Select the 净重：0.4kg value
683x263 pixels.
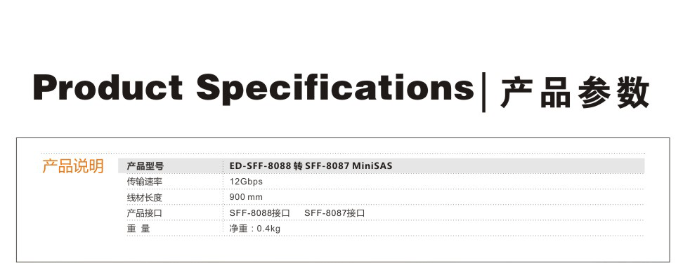[255, 229]
